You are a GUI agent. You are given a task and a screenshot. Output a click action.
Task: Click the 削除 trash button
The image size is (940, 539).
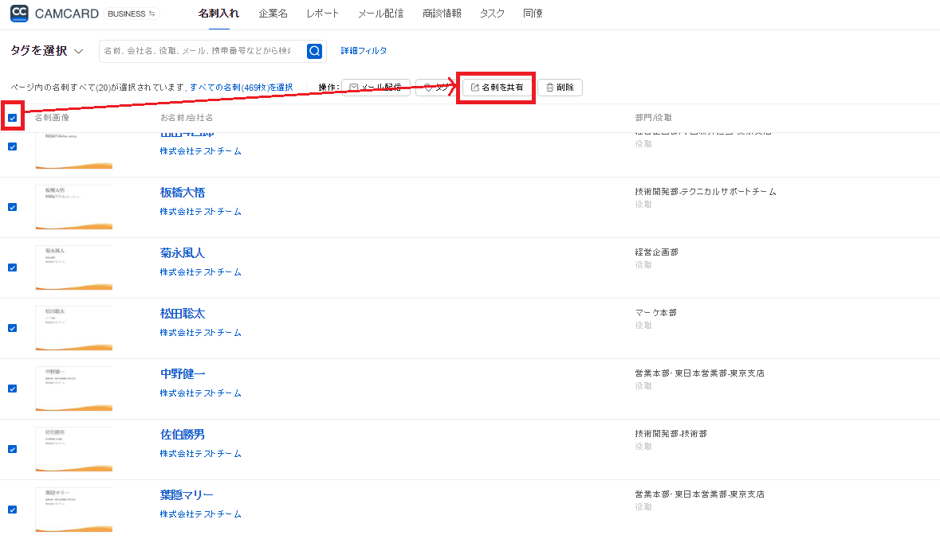coord(560,88)
